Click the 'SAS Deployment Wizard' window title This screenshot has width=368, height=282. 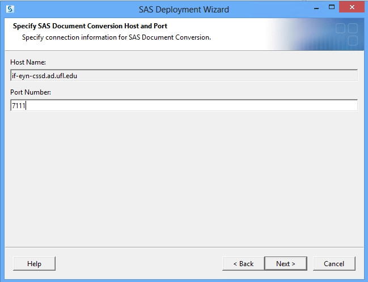184,10
